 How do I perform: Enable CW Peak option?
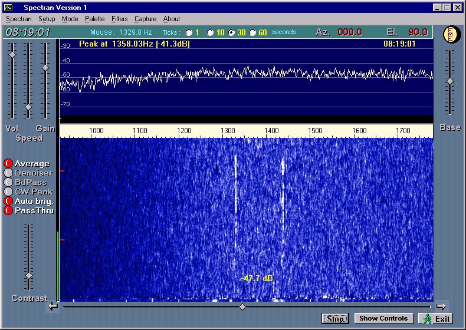8,192
